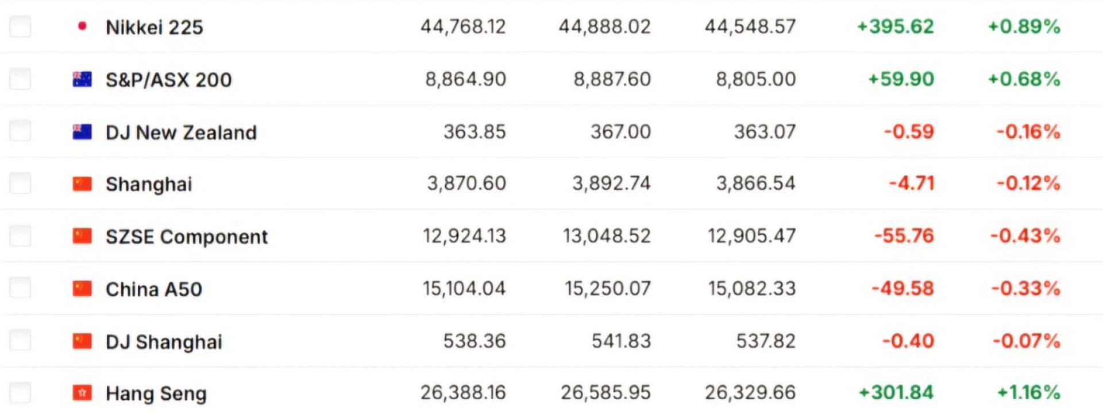
Task: Click the New Zealand flag icon
Action: [x=82, y=132]
